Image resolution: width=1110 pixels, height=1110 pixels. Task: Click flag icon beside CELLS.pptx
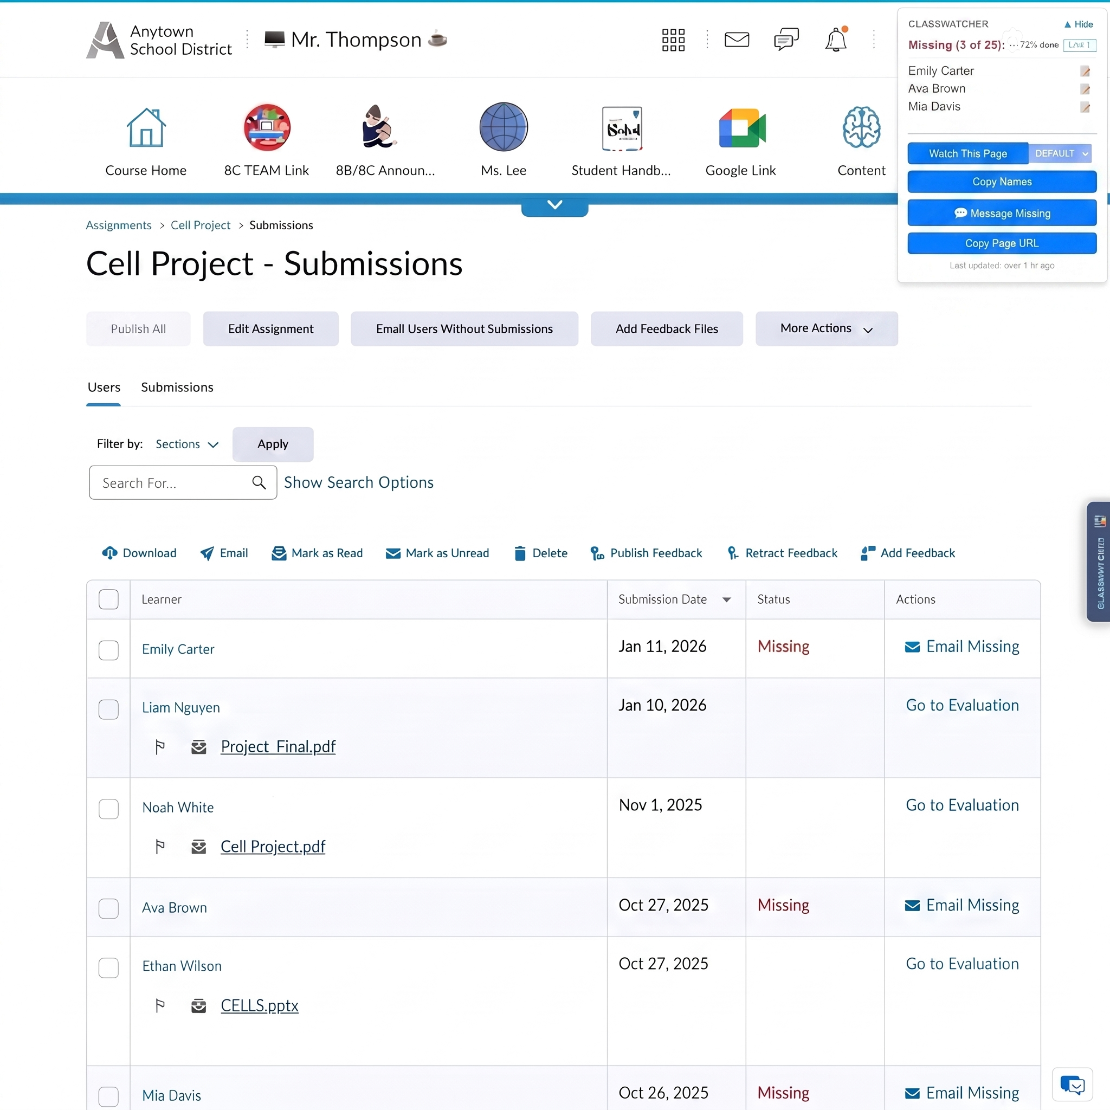[160, 1005]
